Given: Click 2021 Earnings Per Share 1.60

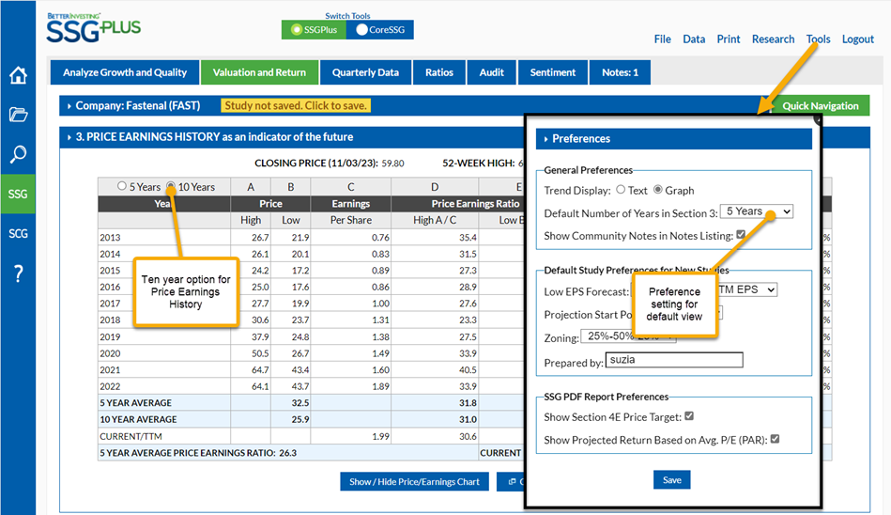Looking at the screenshot, I should pos(381,370).
